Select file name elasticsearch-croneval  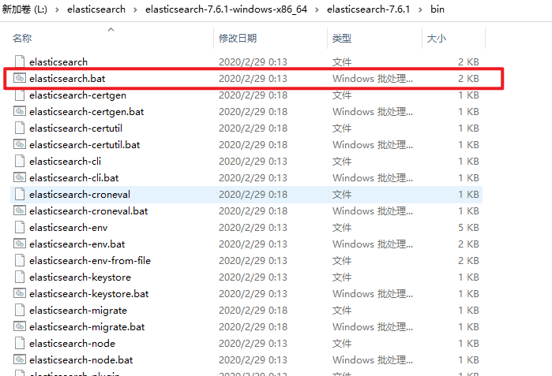[80, 195]
